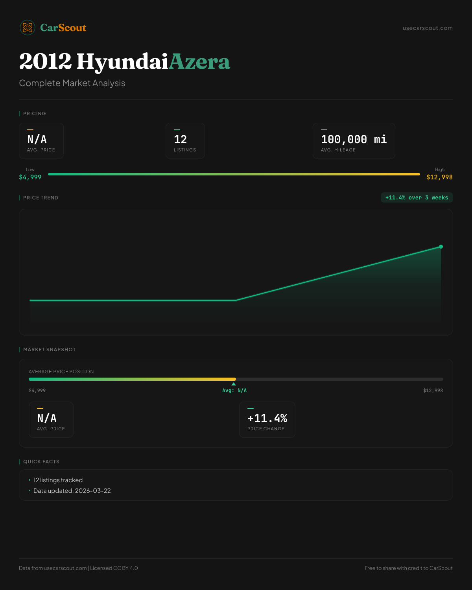Click the CarScout brand name text
Screen dimensions: 472x590
coord(63,28)
